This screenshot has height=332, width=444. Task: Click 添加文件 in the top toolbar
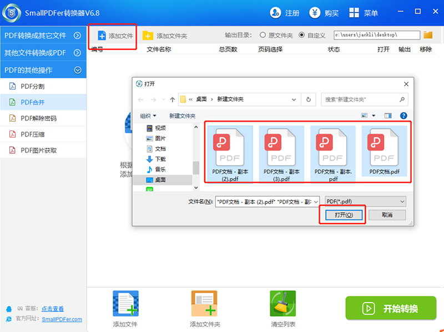pyautogui.click(x=115, y=36)
